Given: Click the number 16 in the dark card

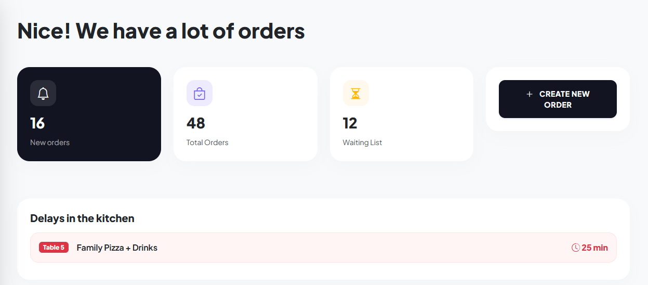Looking at the screenshot, I should [37, 123].
